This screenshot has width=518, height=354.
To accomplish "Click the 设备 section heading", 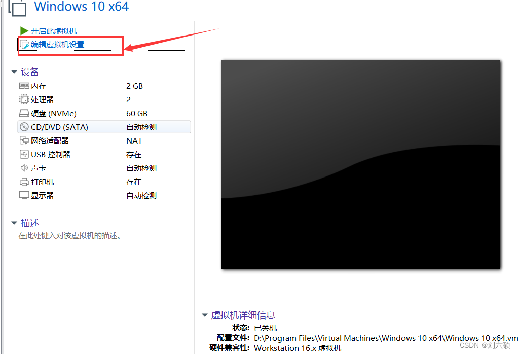I will point(30,72).
